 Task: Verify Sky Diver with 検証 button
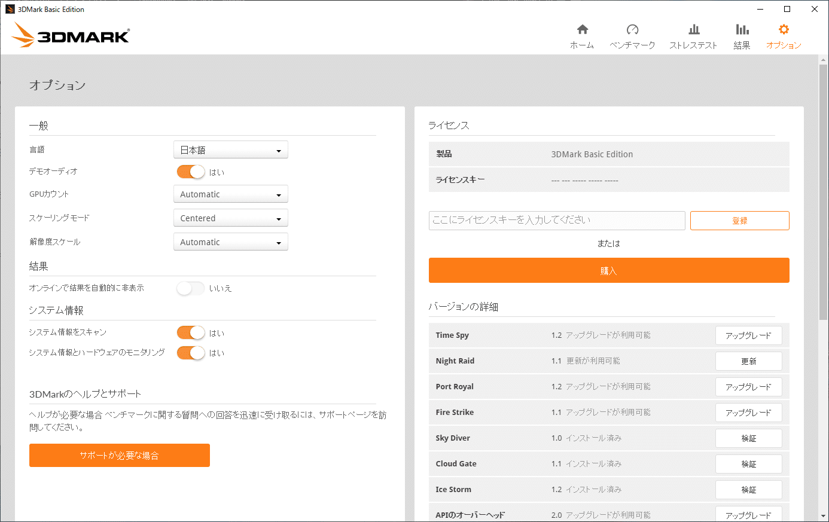click(749, 438)
